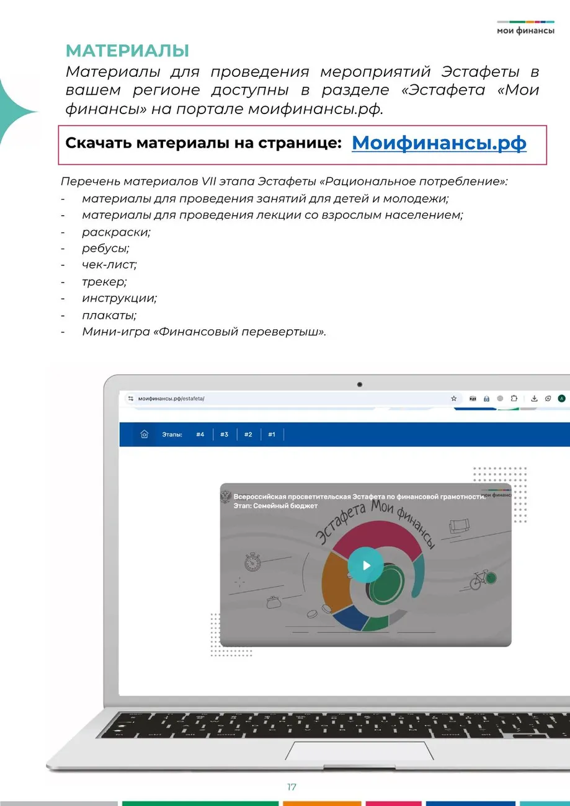
Task: Open stage «#1»
Action: [271, 435]
